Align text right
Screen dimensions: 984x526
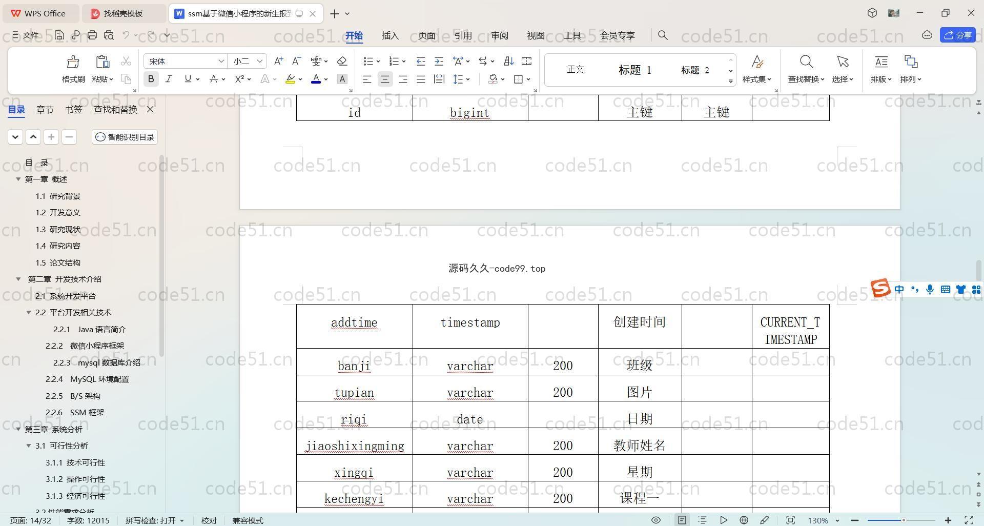click(403, 79)
